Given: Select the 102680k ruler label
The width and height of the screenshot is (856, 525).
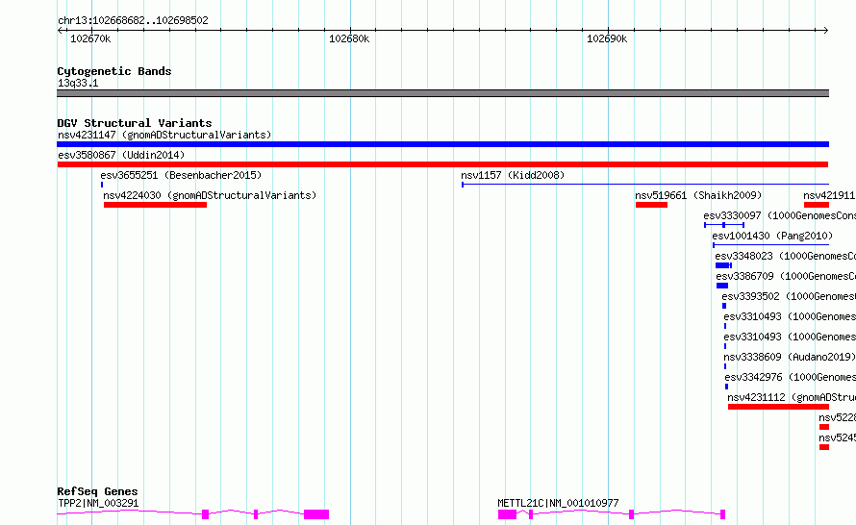Looking at the screenshot, I should click(x=349, y=38).
